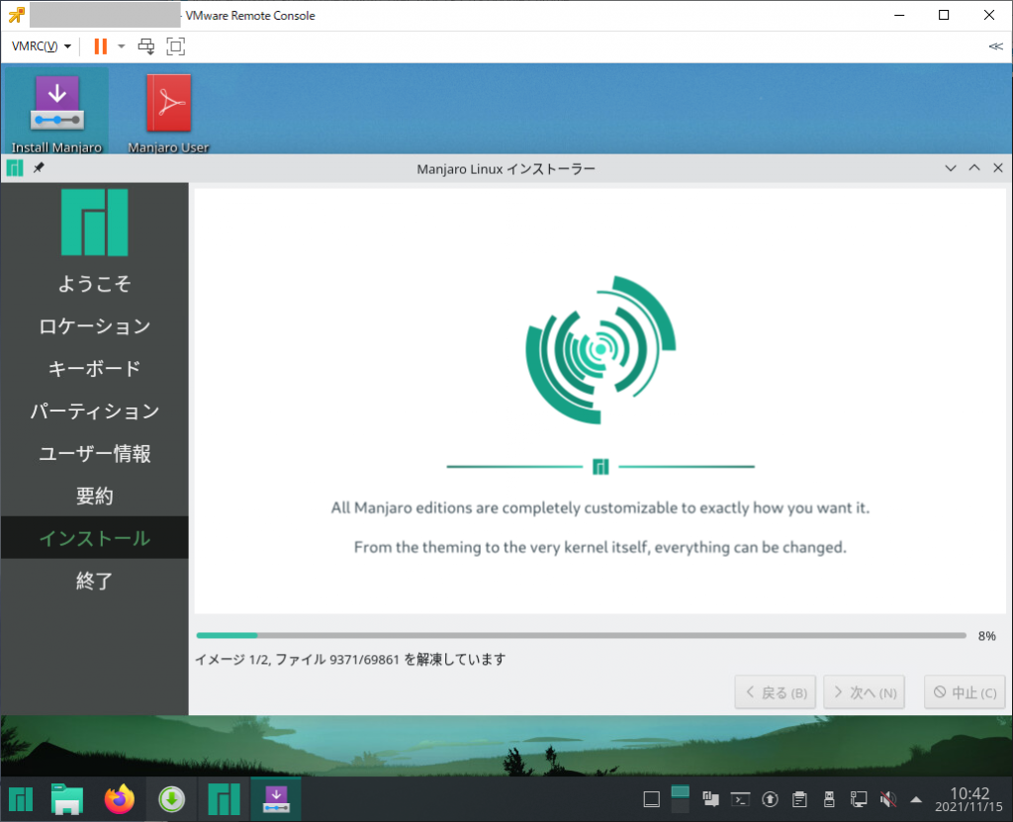Select the パーティション step in sidebar

click(x=94, y=411)
